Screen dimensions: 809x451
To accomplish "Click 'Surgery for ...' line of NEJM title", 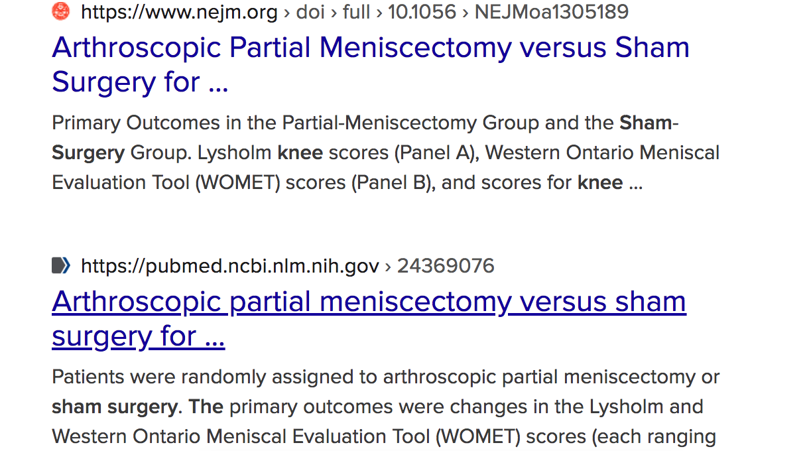I will pyautogui.click(x=140, y=82).
